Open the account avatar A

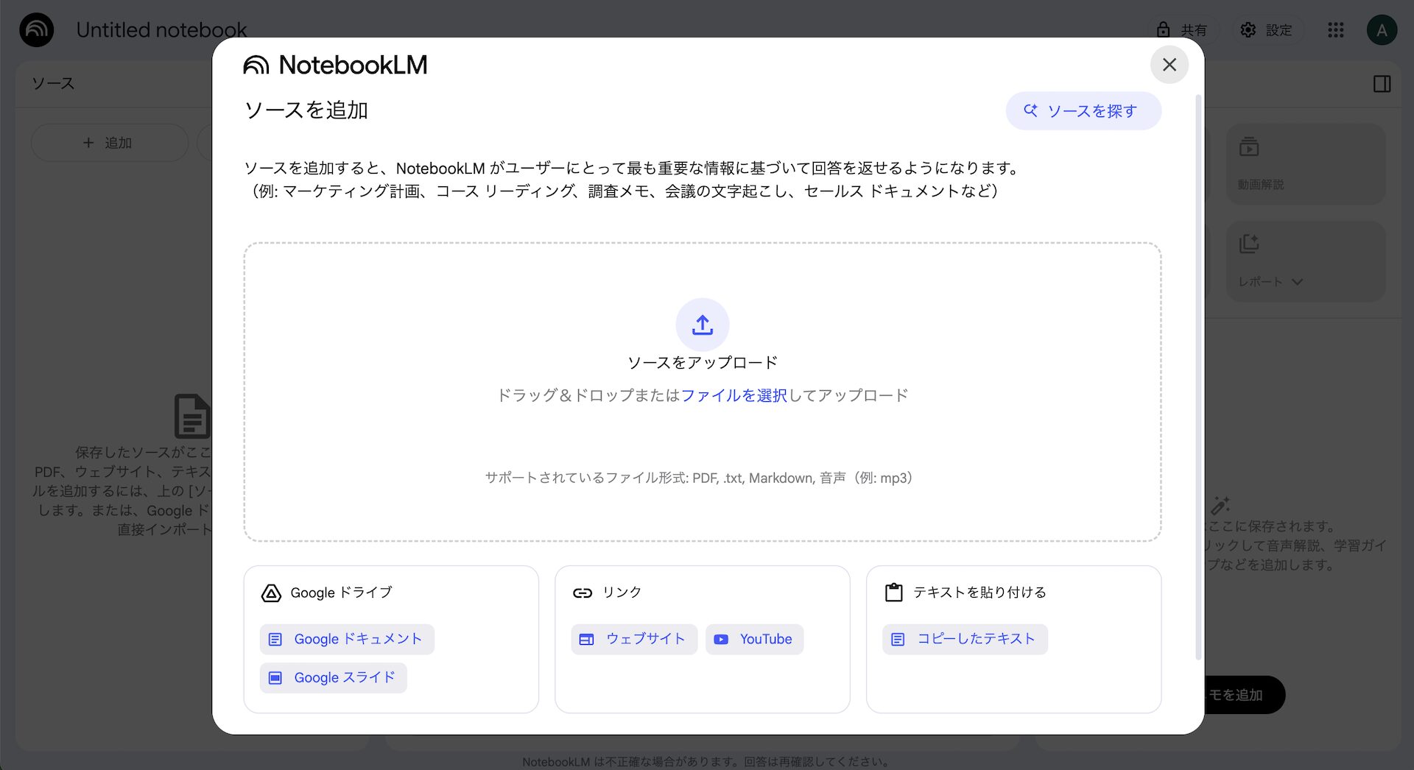pos(1382,30)
